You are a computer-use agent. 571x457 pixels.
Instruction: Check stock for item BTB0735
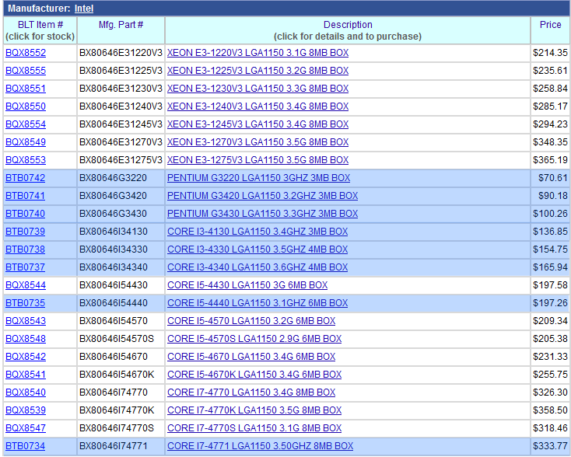pyautogui.click(x=25, y=303)
